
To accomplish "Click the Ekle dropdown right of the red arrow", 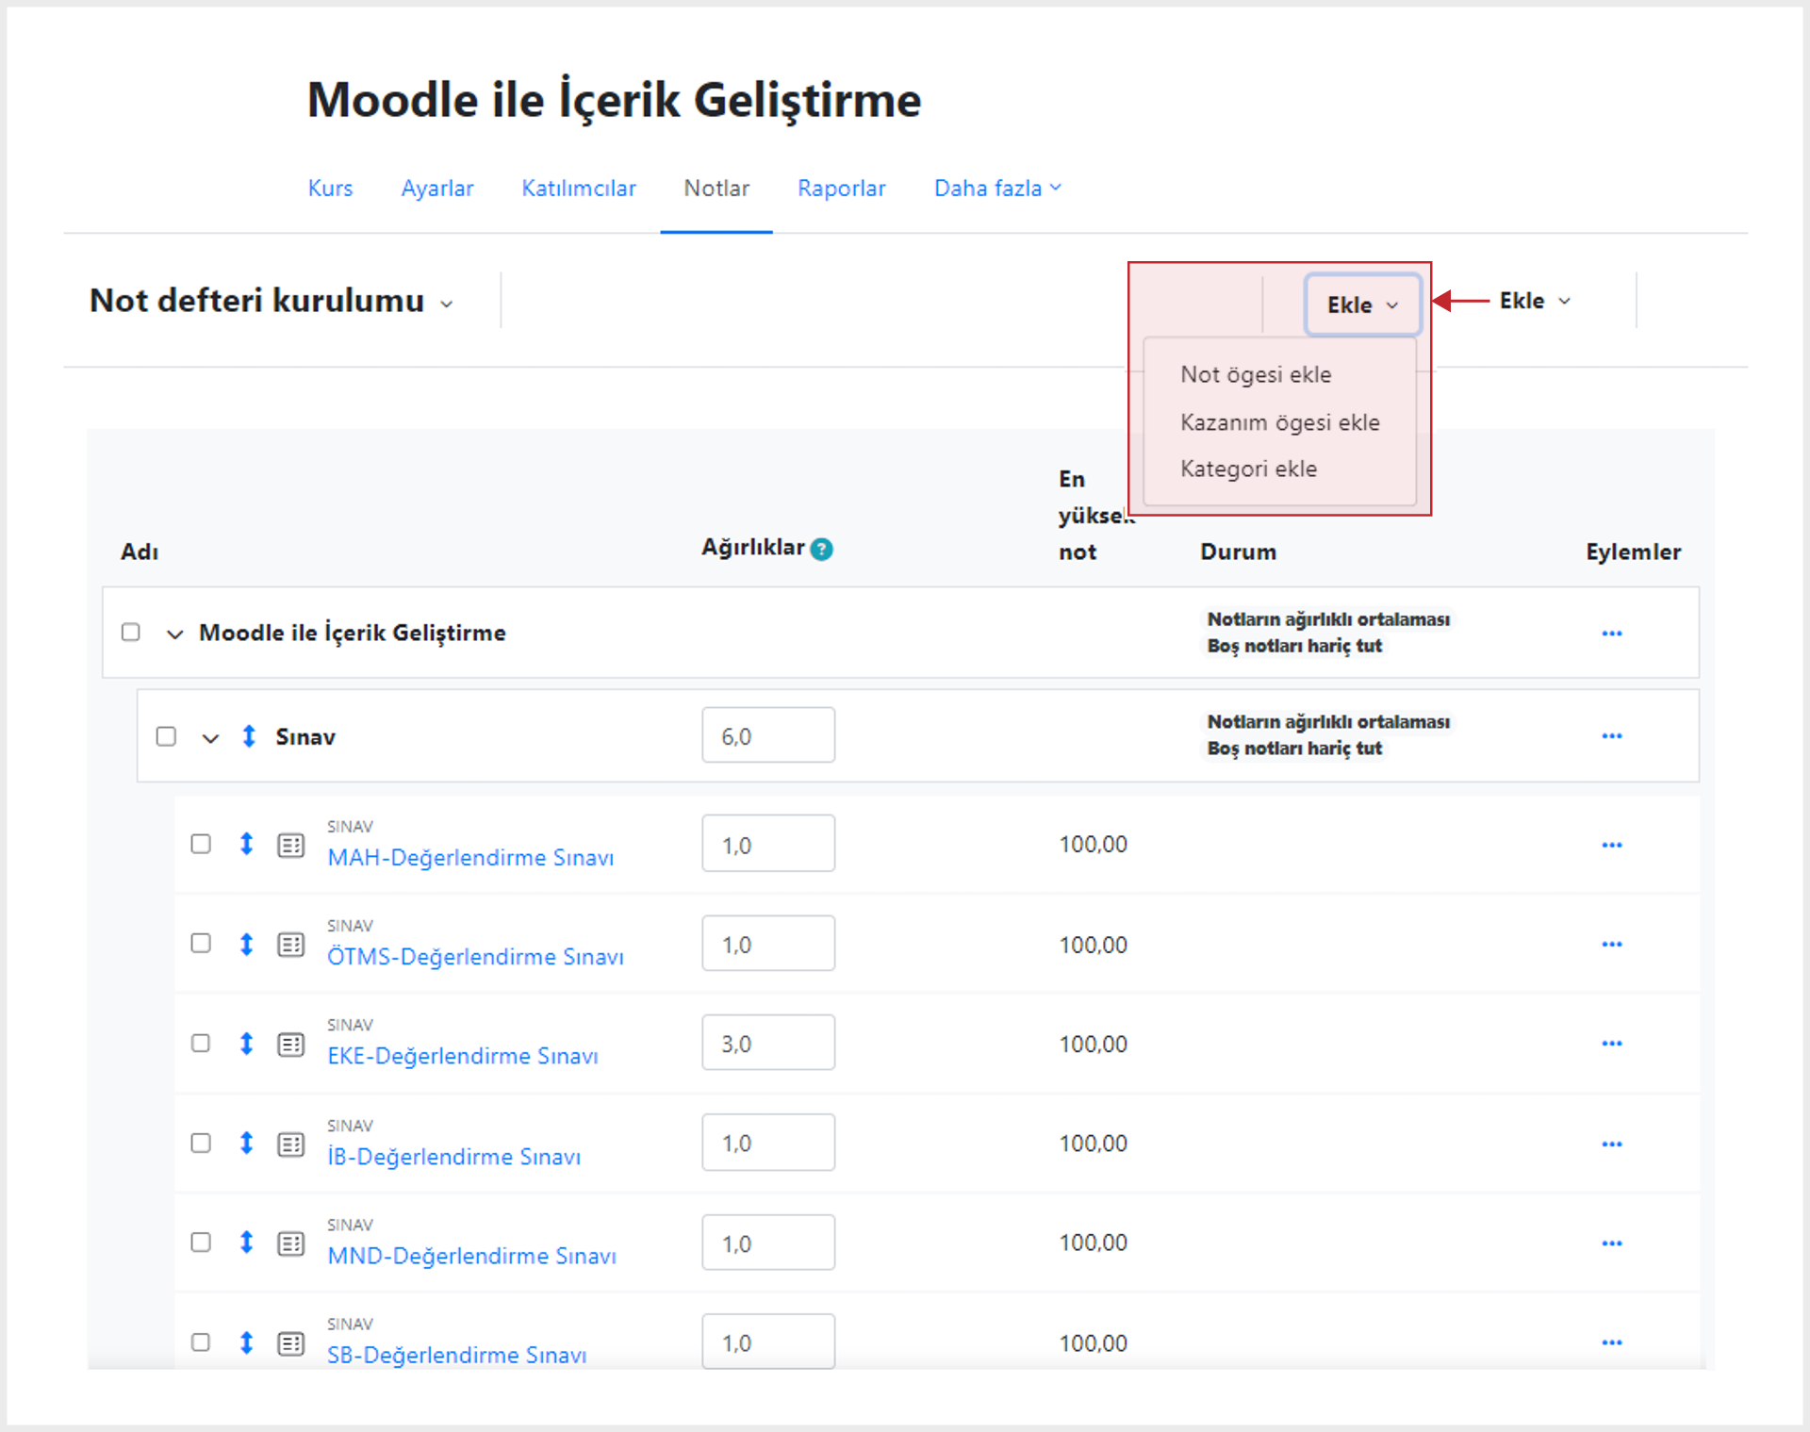I will tap(1536, 301).
